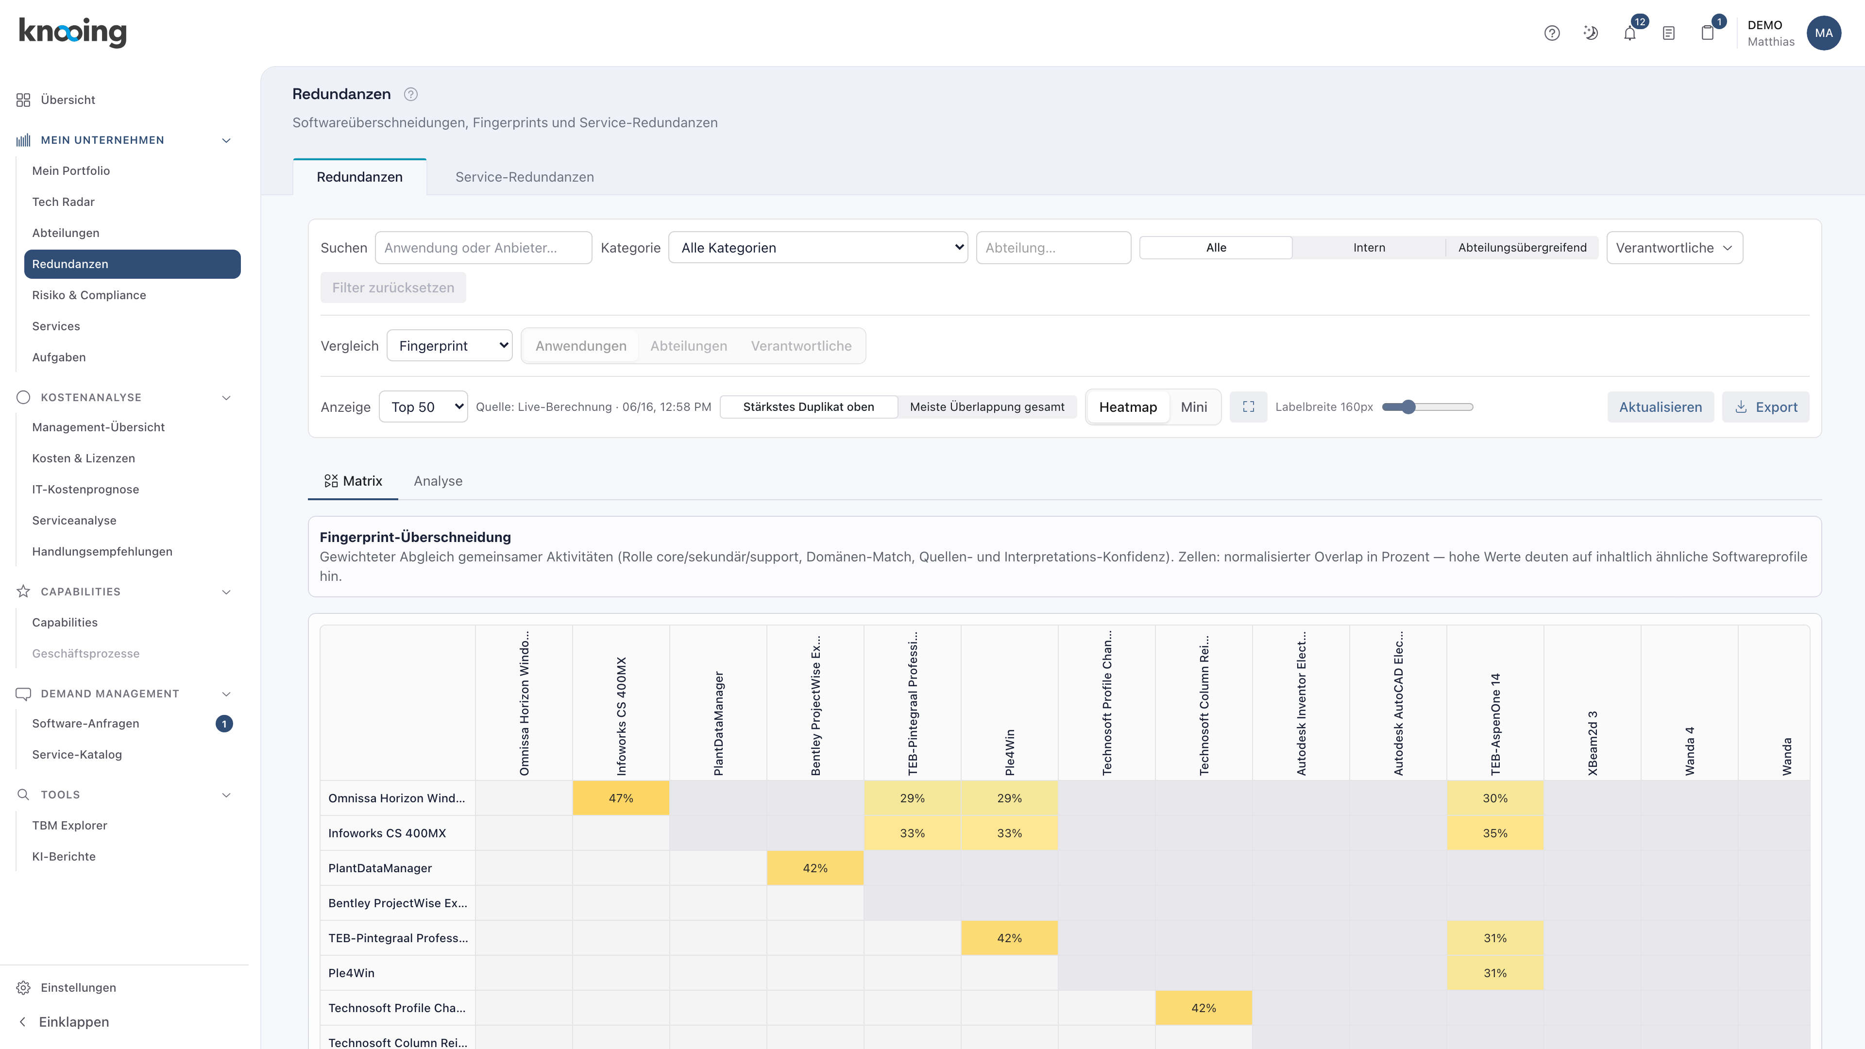Click the 47% overlap heatmap cell
The width and height of the screenshot is (1865, 1049).
(x=621, y=798)
